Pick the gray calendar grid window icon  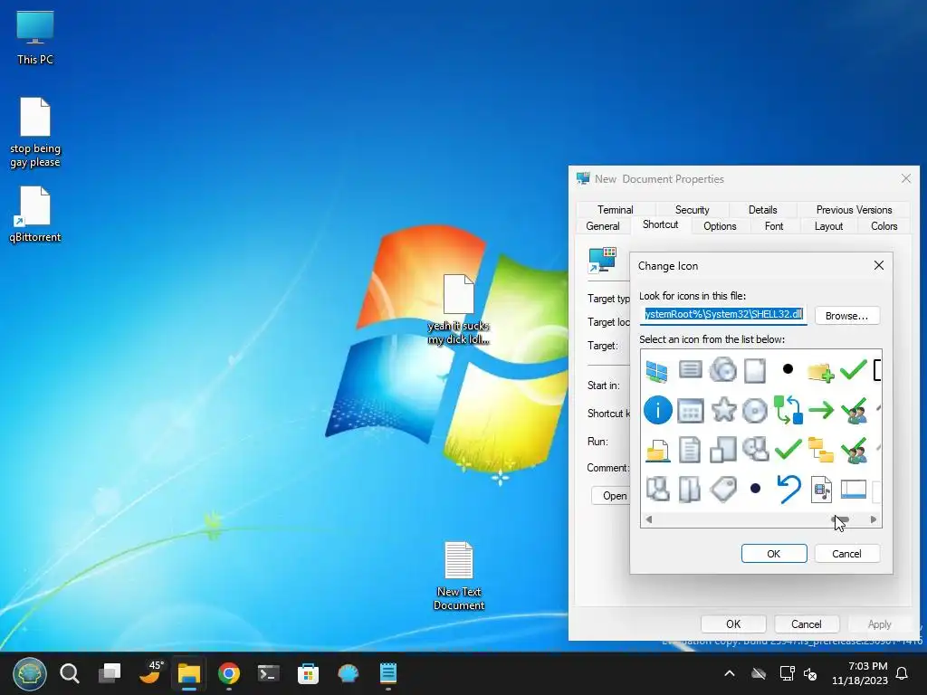(690, 411)
